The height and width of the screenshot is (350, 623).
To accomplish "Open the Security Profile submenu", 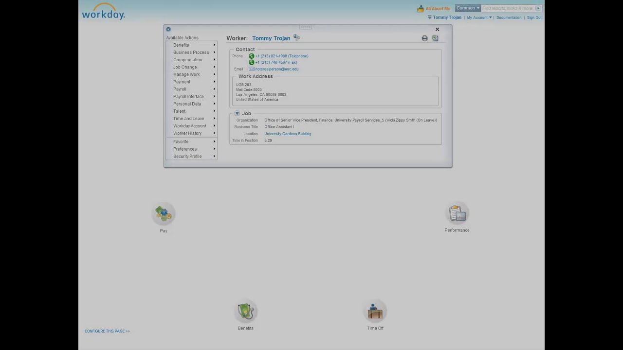I will [191, 156].
